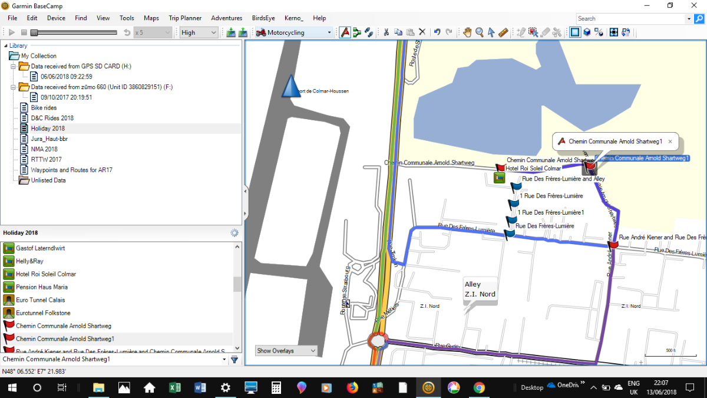Click the Hotel Roi Soleil Colmar map marker
The image size is (707, 398).
(x=499, y=178)
